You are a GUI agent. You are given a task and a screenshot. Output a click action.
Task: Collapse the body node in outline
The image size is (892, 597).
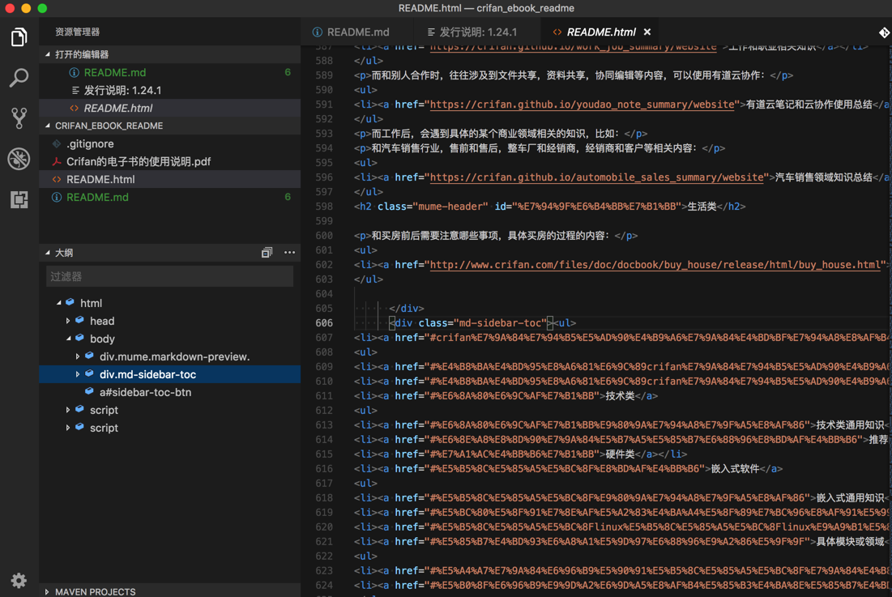pos(68,339)
